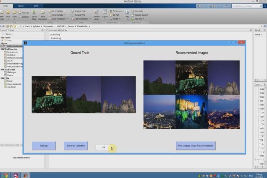Viewport: 267px width, 178px height.
Task: Select User.m script file
Action: coord(10,75)
